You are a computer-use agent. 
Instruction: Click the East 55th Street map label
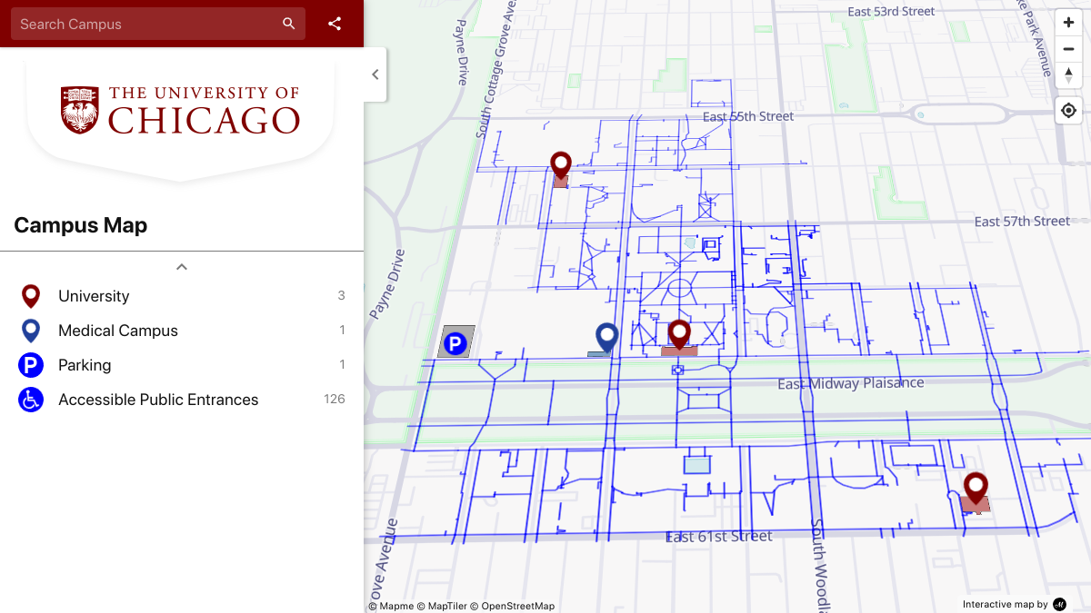[748, 116]
